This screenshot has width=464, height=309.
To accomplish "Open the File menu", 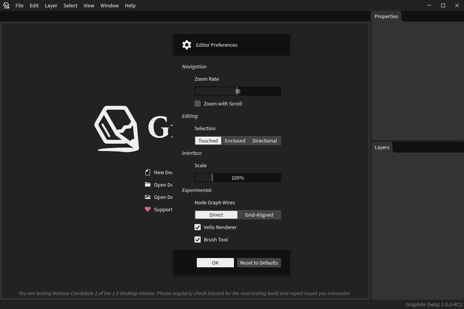I will [x=19, y=5].
